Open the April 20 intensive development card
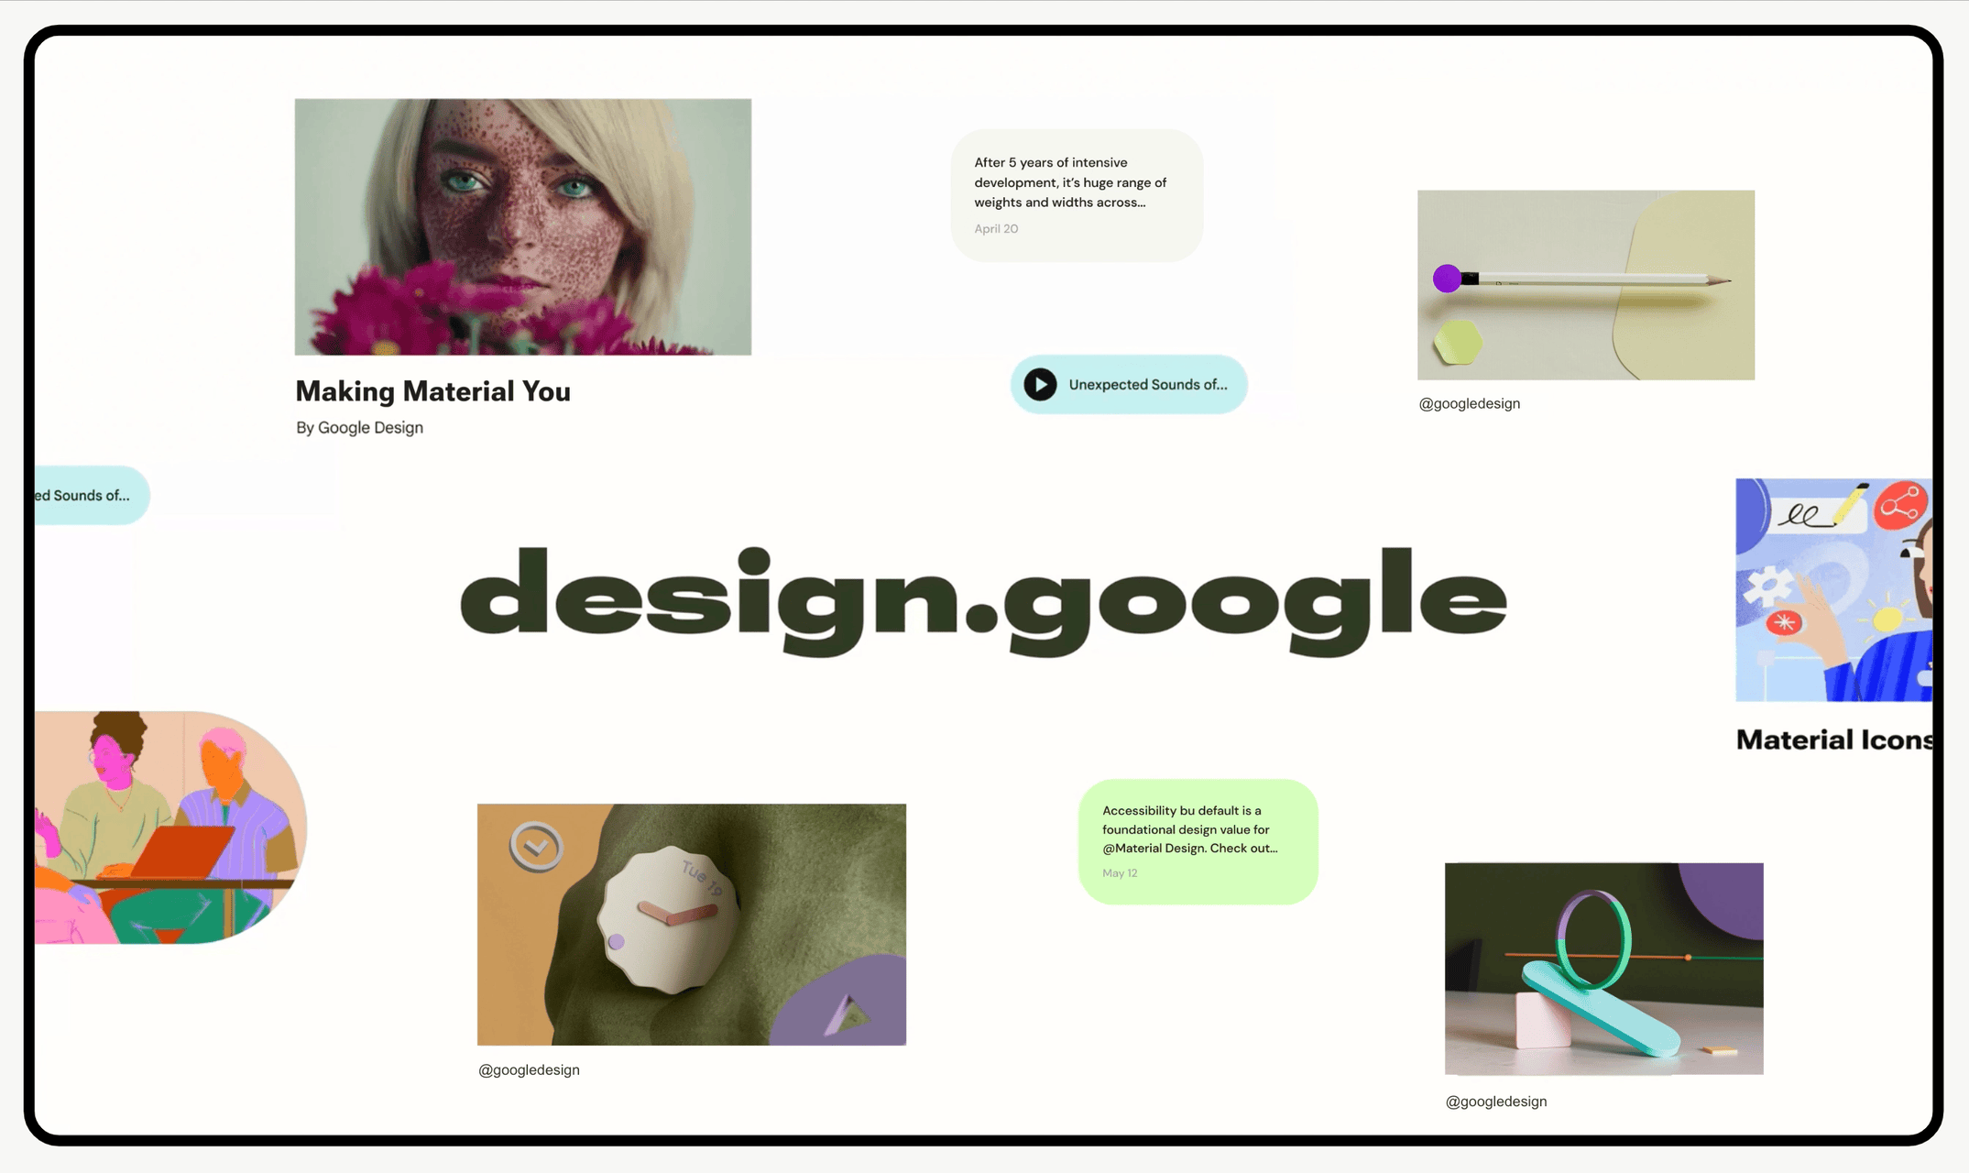The height and width of the screenshot is (1173, 1969). (x=1076, y=194)
